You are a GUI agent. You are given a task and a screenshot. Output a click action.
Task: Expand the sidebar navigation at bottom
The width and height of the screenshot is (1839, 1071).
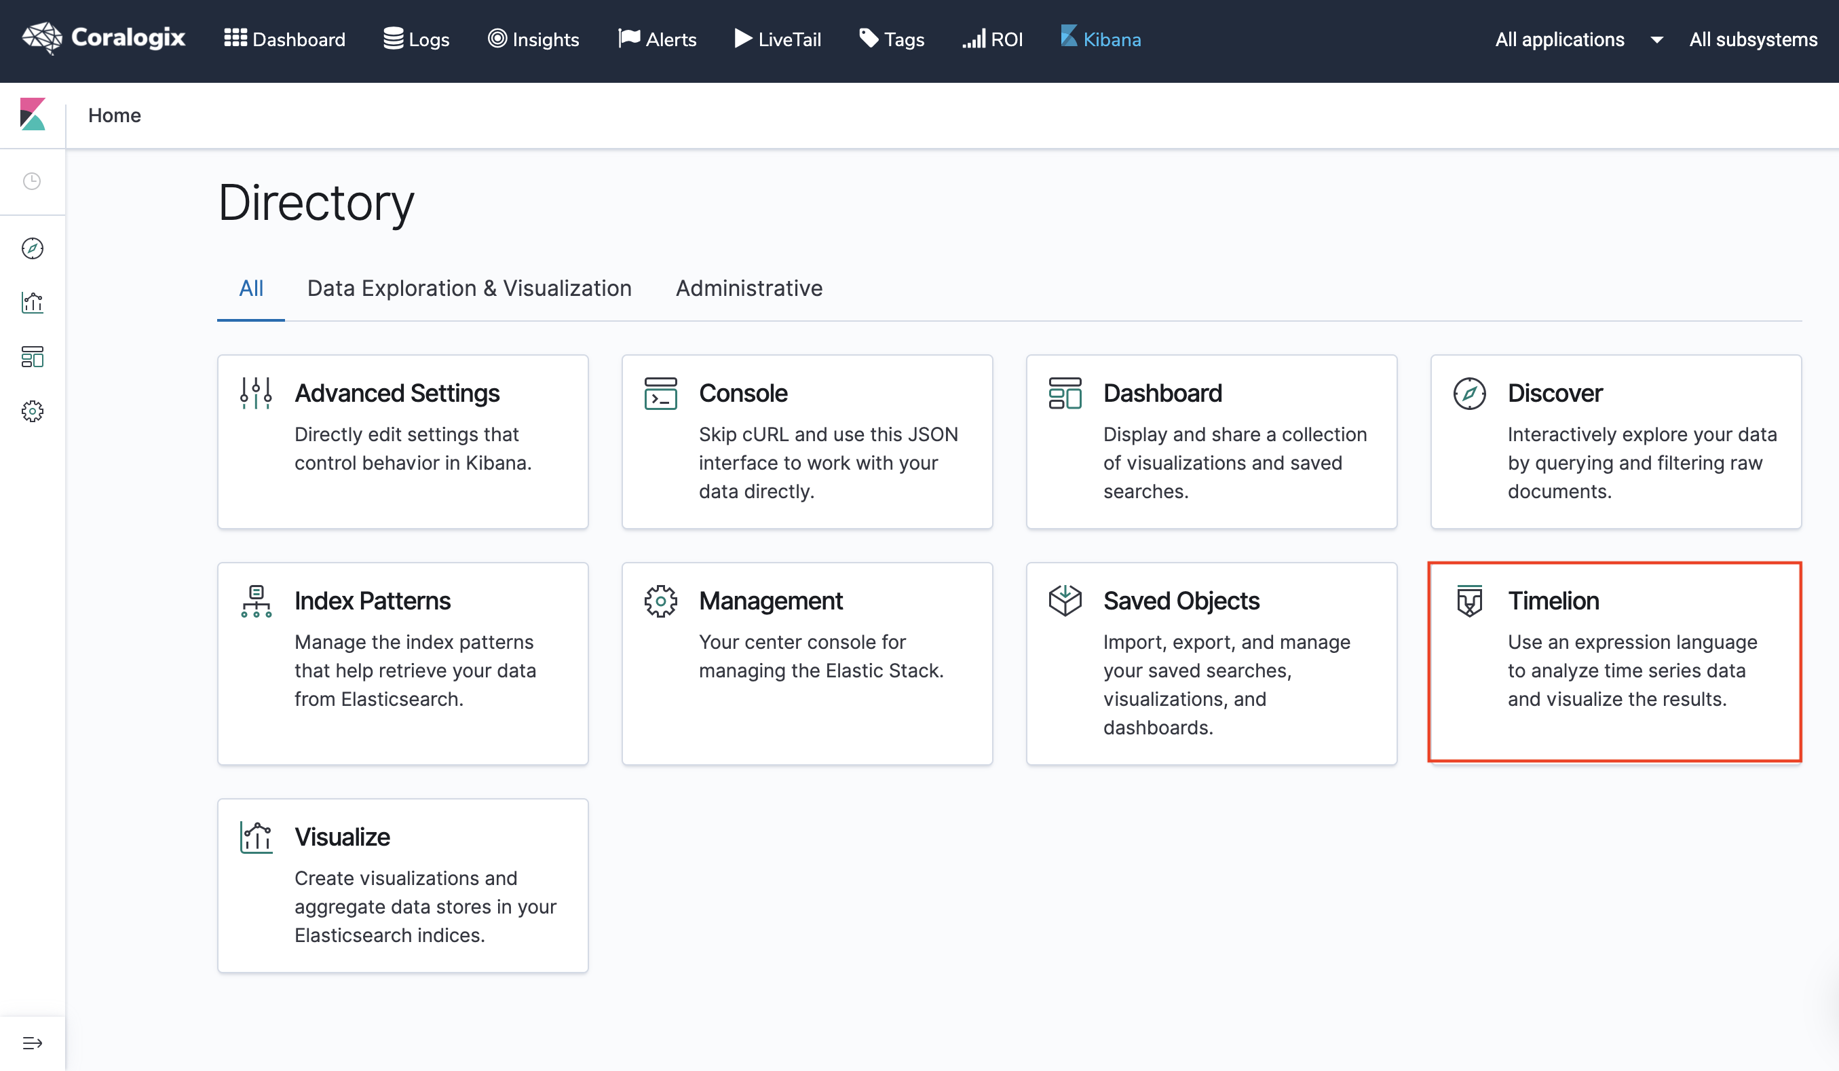(x=32, y=1043)
